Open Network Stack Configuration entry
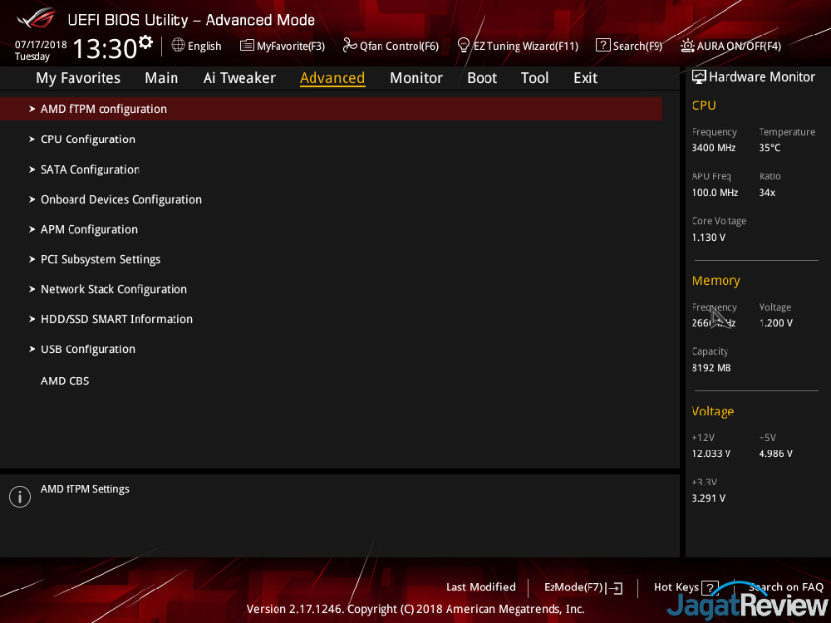This screenshot has height=623, width=831. (113, 289)
